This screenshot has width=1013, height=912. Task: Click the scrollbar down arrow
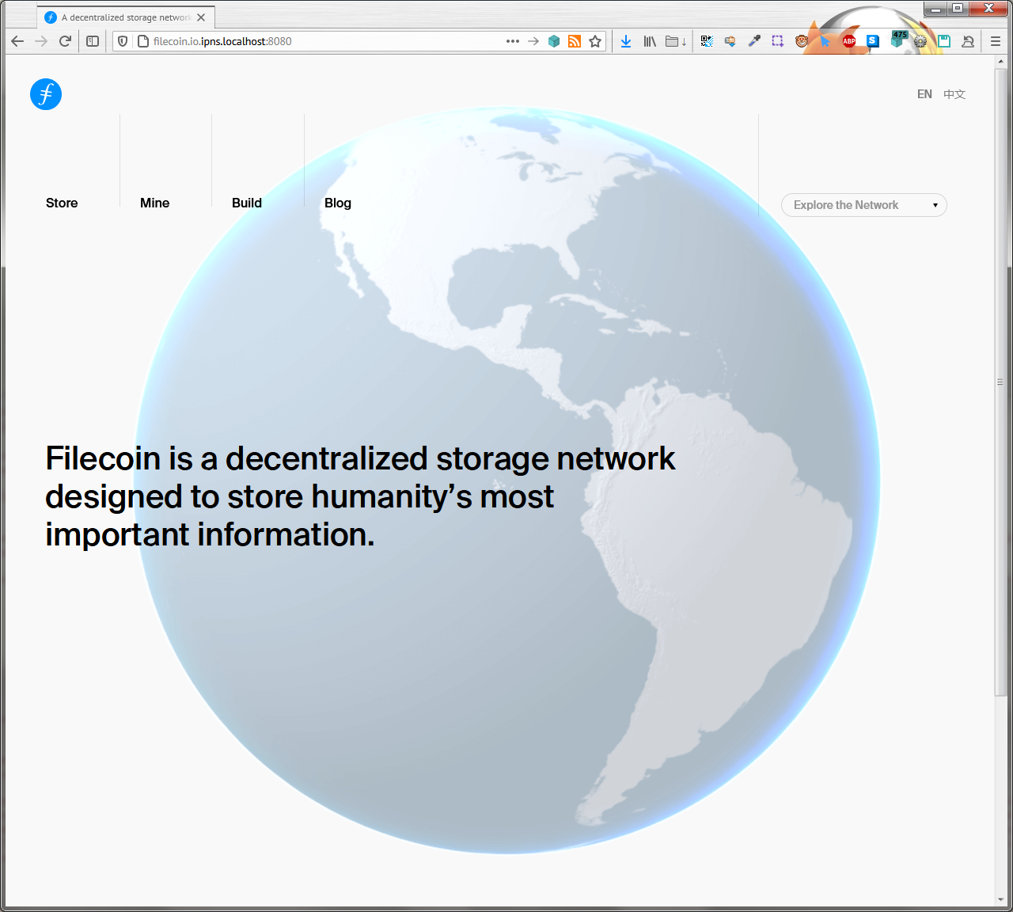pyautogui.click(x=1000, y=899)
